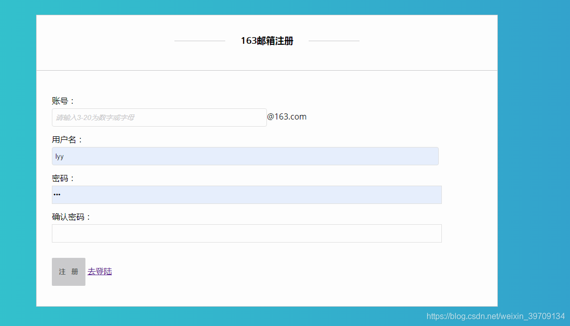Select the 密码 field label
The height and width of the screenshot is (326, 570).
point(62,177)
